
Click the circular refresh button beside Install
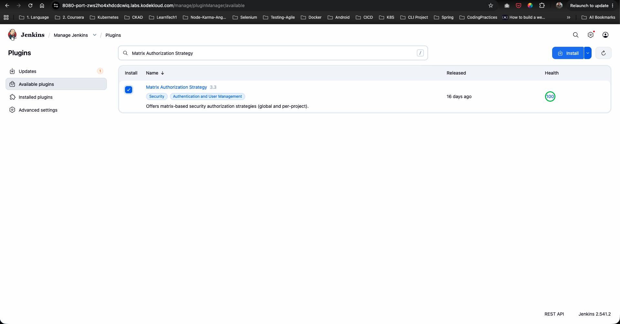pyautogui.click(x=604, y=53)
